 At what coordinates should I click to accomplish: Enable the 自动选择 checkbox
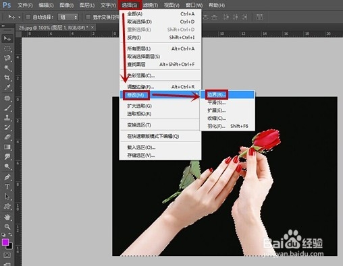pos(28,17)
